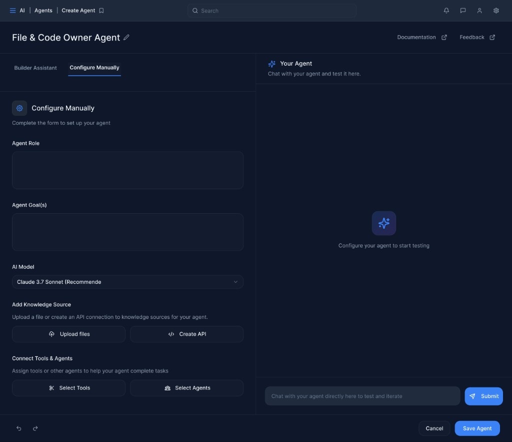Switch to the Configure Manually tab
Viewport: 512px width, 442px height.
pos(94,68)
